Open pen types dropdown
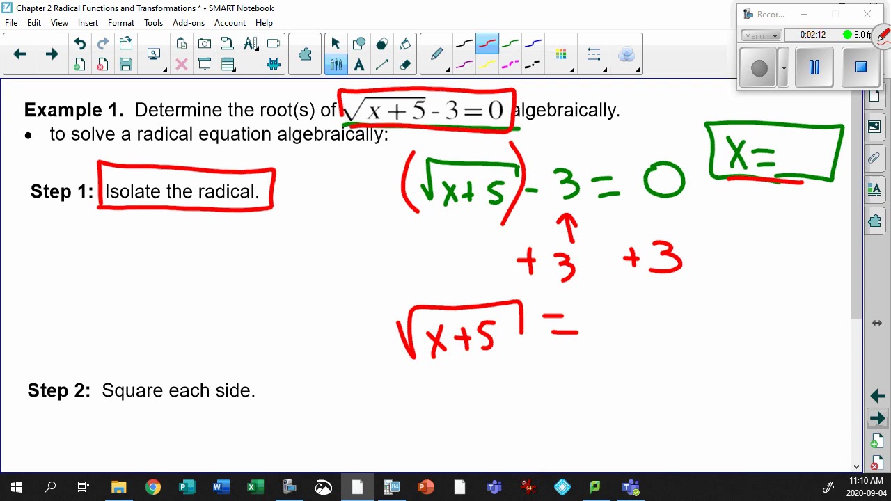Viewport: 891px width, 501px height. (x=436, y=54)
